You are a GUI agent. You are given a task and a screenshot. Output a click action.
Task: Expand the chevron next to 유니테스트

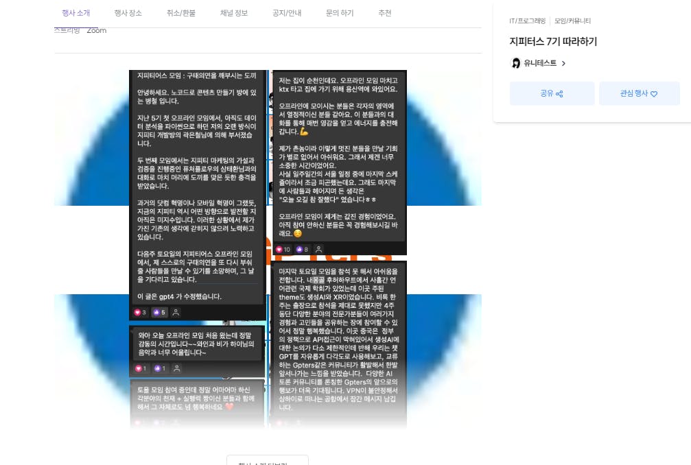click(563, 63)
